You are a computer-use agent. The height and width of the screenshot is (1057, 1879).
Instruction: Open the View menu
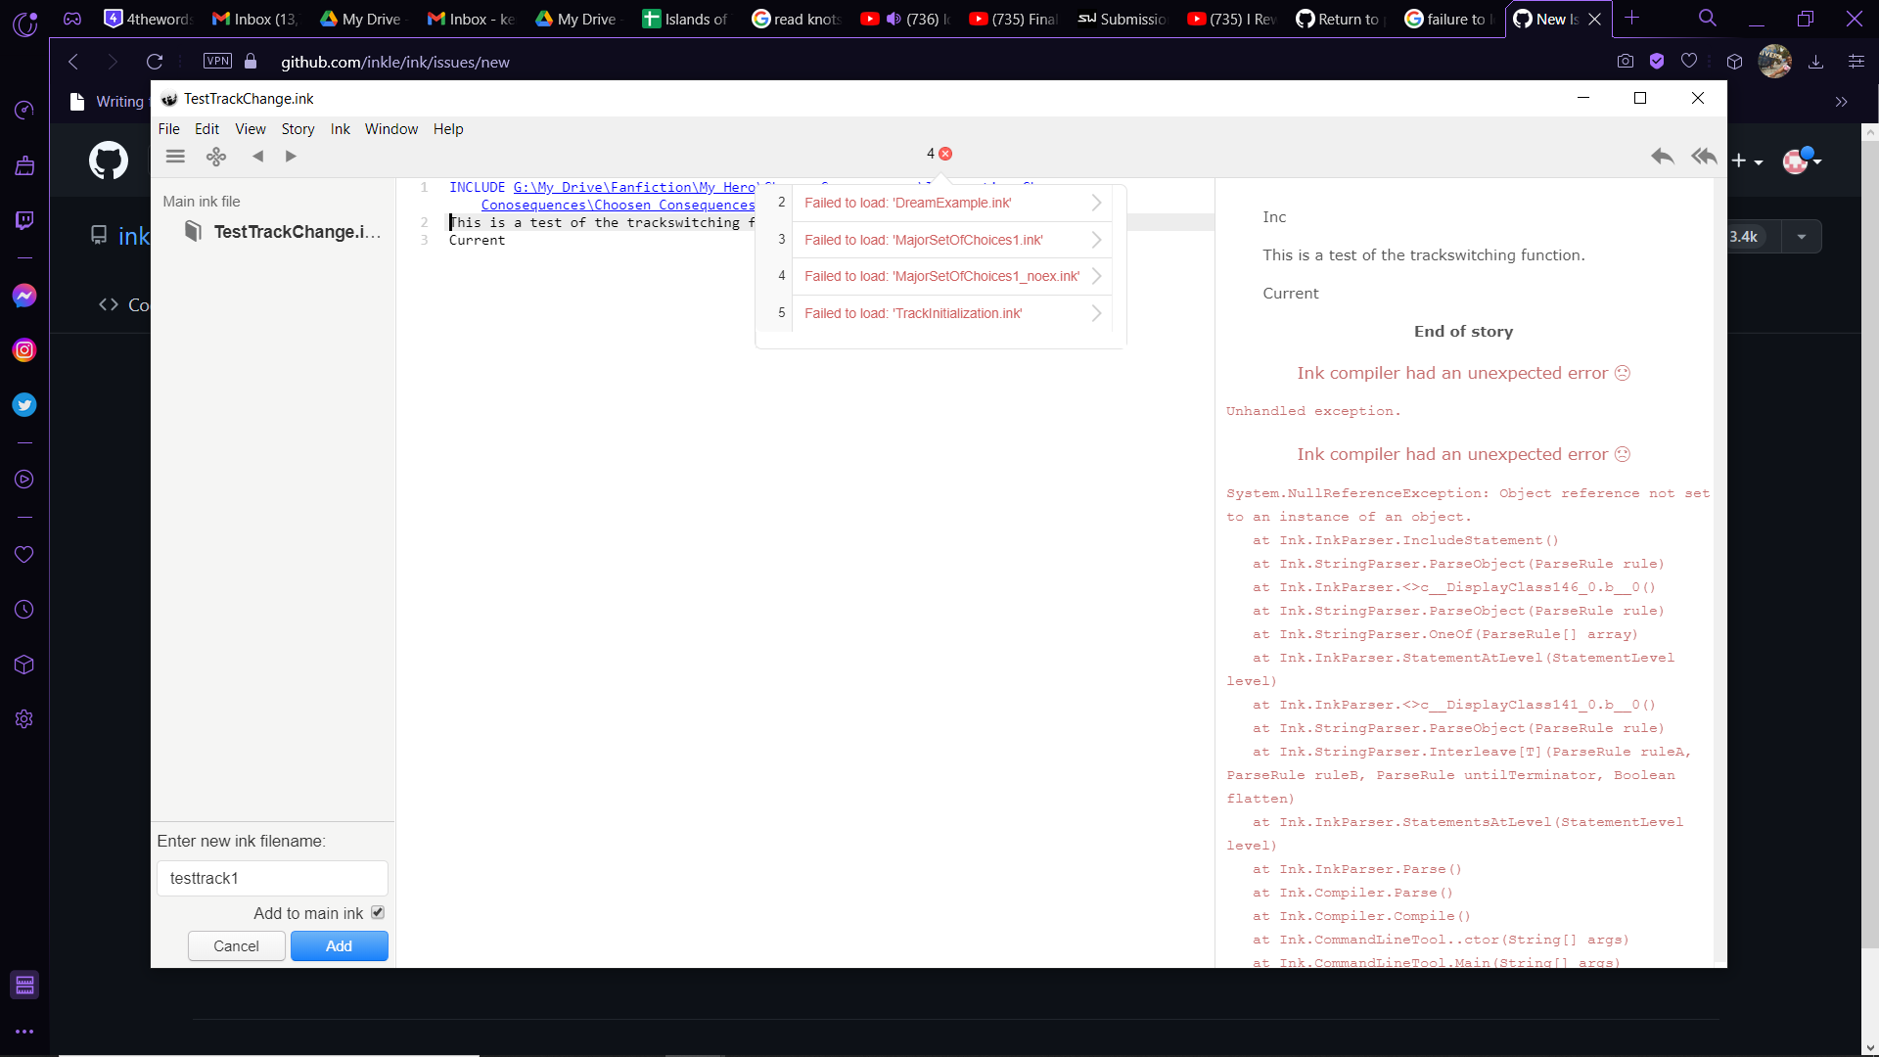(251, 129)
